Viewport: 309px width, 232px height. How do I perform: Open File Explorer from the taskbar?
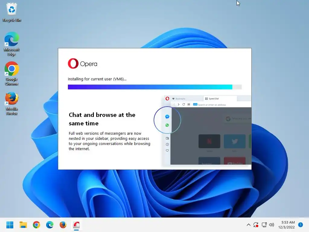(x=23, y=225)
